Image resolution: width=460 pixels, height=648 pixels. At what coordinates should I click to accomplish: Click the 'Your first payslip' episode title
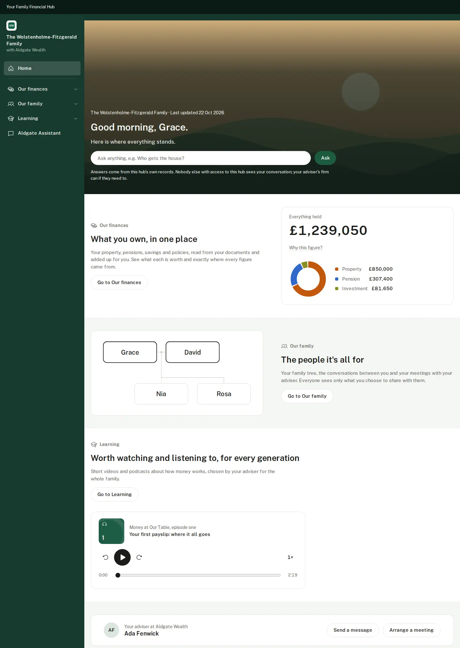170,534
